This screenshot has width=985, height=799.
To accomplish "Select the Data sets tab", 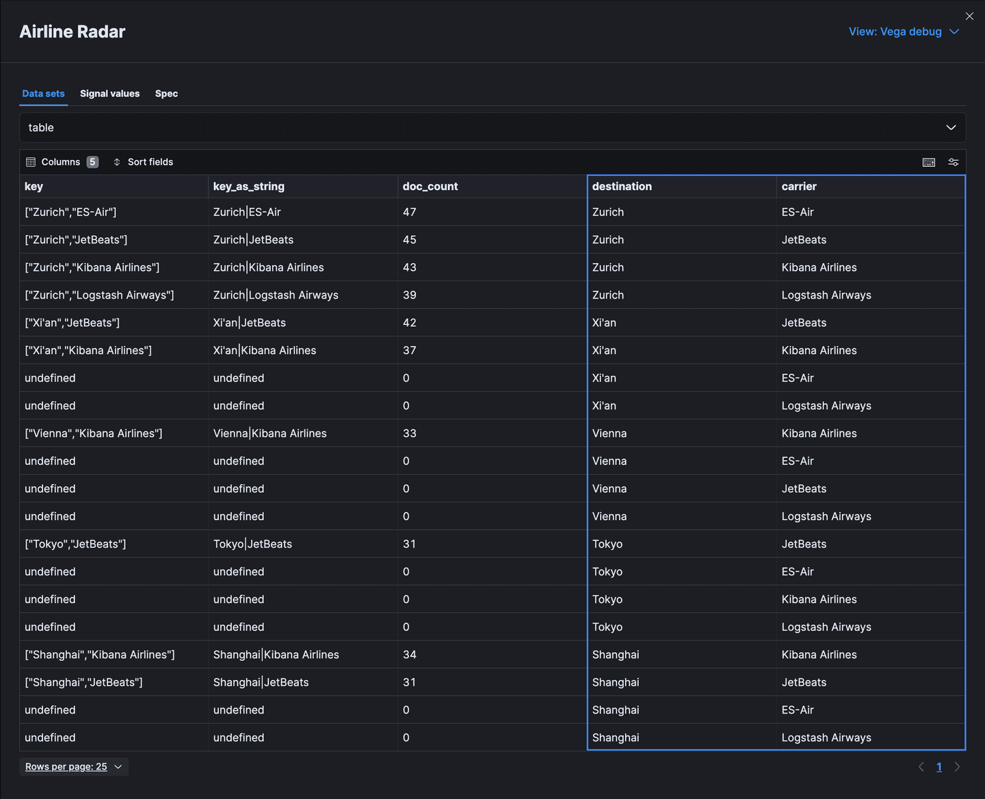I will pos(43,94).
